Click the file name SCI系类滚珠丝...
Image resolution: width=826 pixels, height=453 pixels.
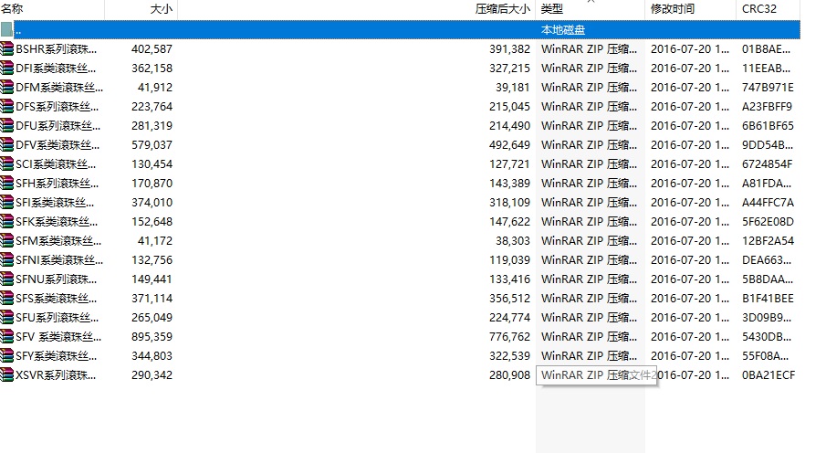(x=56, y=164)
